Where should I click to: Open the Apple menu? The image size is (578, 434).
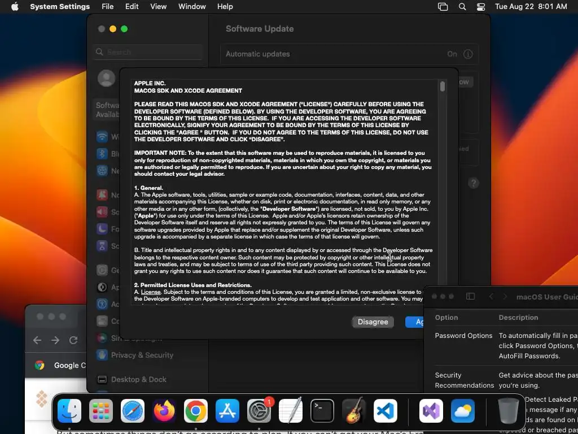tap(15, 7)
